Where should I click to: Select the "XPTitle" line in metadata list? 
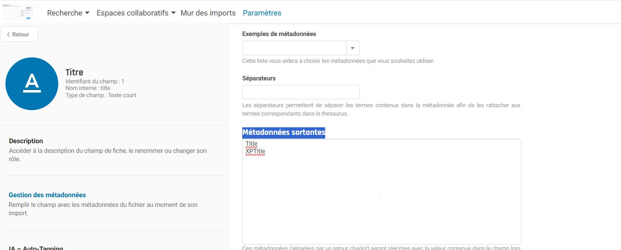pyautogui.click(x=255, y=151)
